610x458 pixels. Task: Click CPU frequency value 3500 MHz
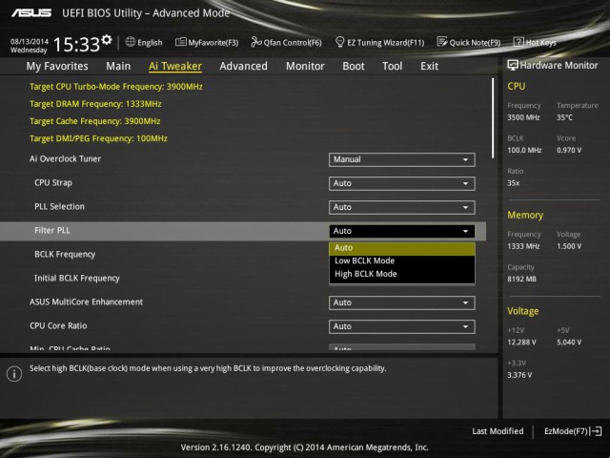pyautogui.click(x=523, y=117)
